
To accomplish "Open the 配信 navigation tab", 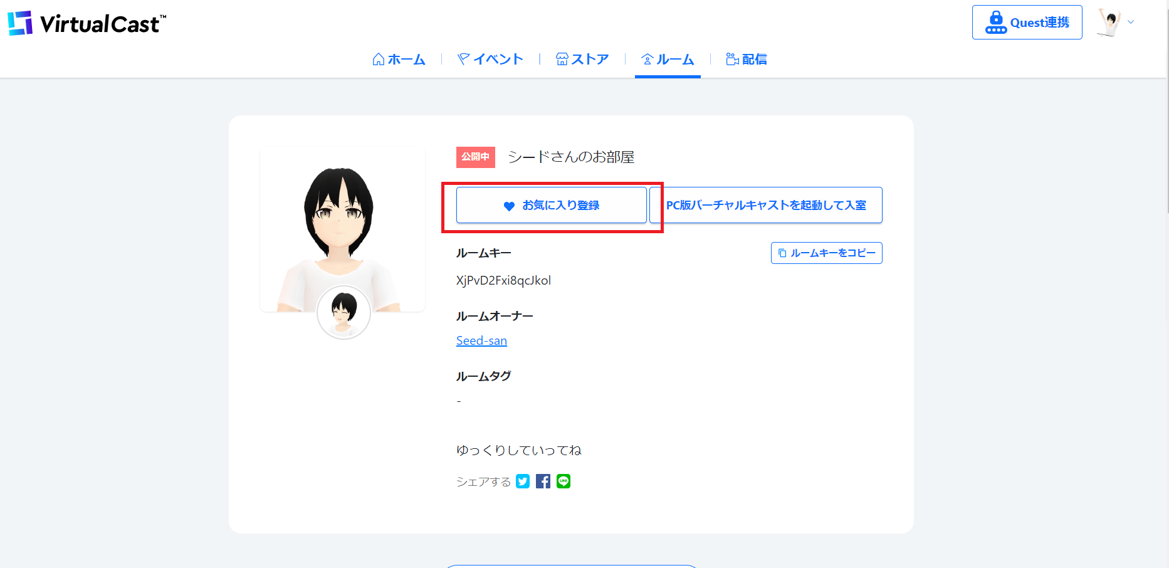I will [x=747, y=60].
